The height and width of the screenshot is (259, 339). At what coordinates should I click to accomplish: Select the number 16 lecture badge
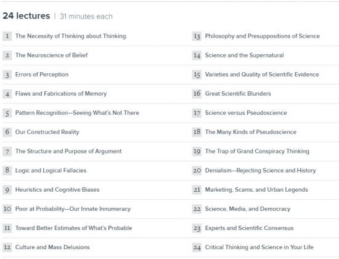(x=197, y=94)
